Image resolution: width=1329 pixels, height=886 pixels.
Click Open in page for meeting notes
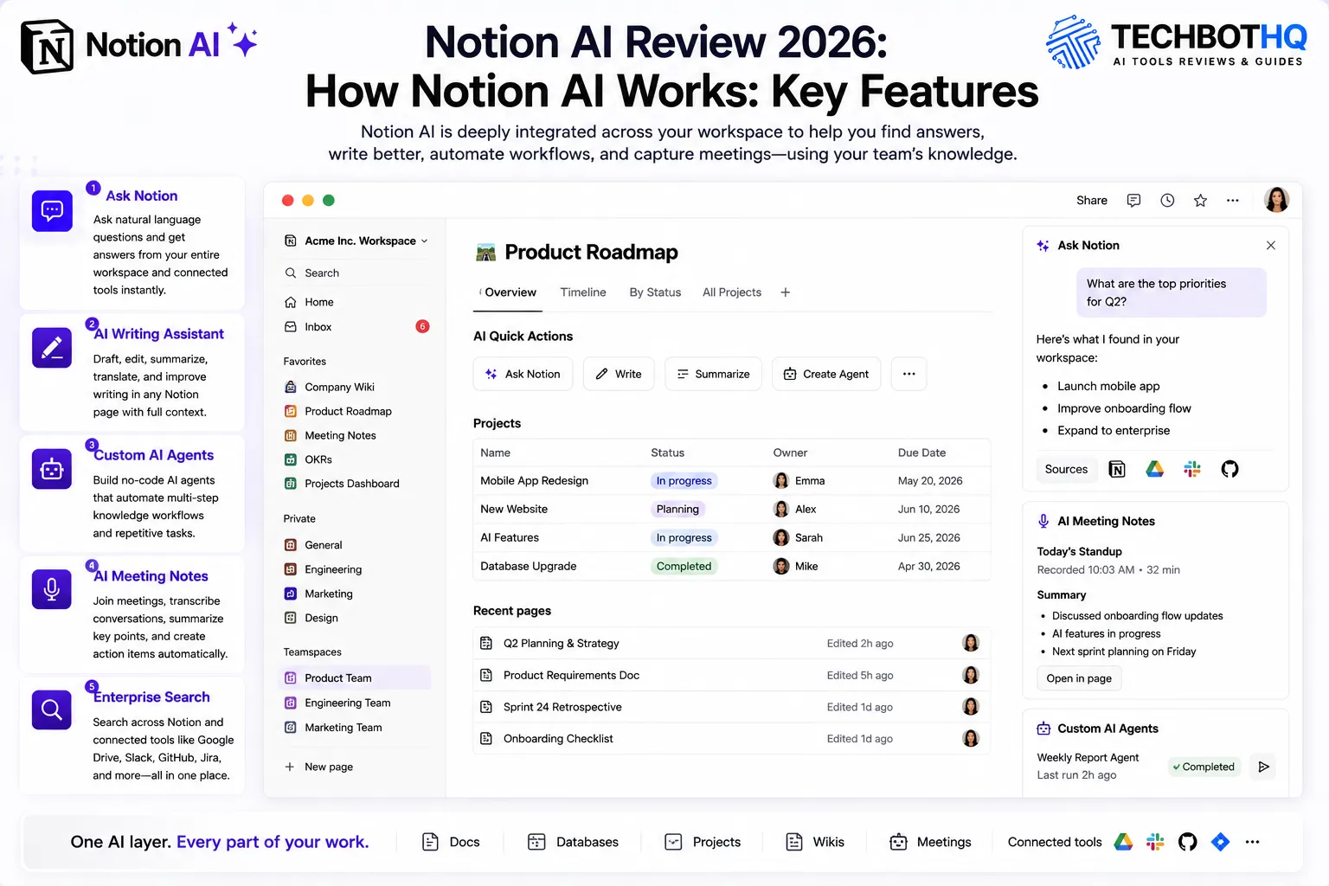click(1079, 678)
